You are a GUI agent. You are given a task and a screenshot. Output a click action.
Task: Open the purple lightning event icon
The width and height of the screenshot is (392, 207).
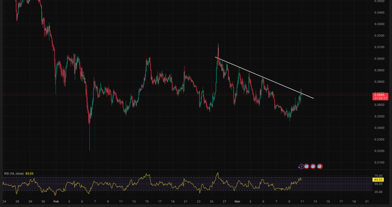301,167
